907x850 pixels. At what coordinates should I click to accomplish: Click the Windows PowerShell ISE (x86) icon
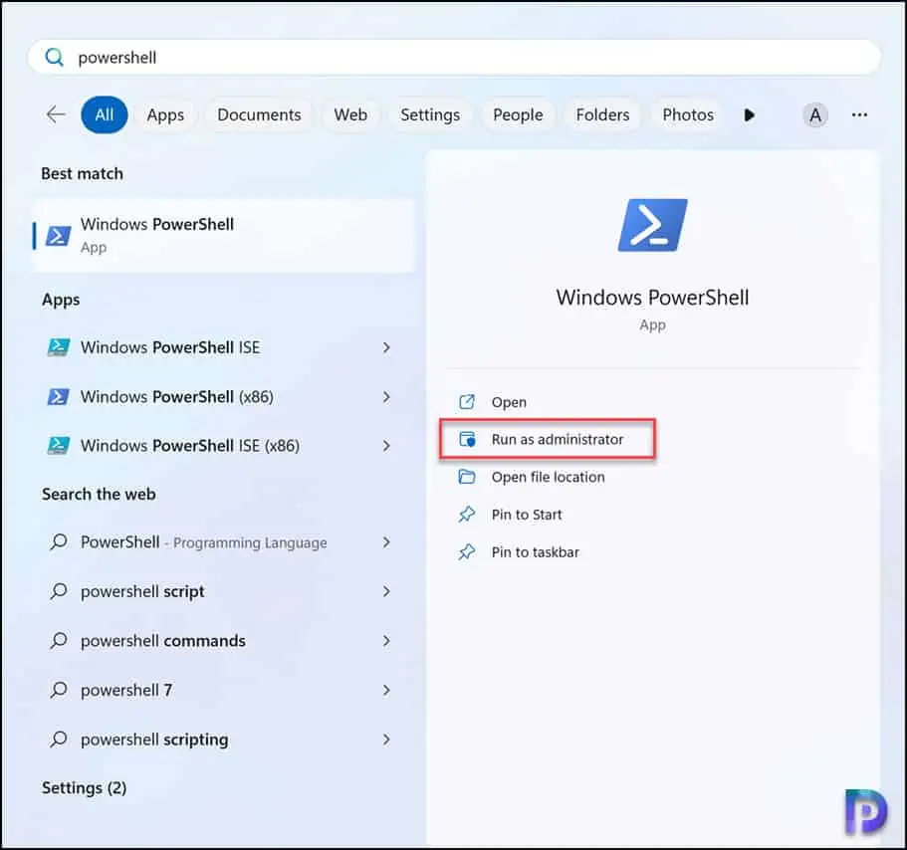[58, 446]
